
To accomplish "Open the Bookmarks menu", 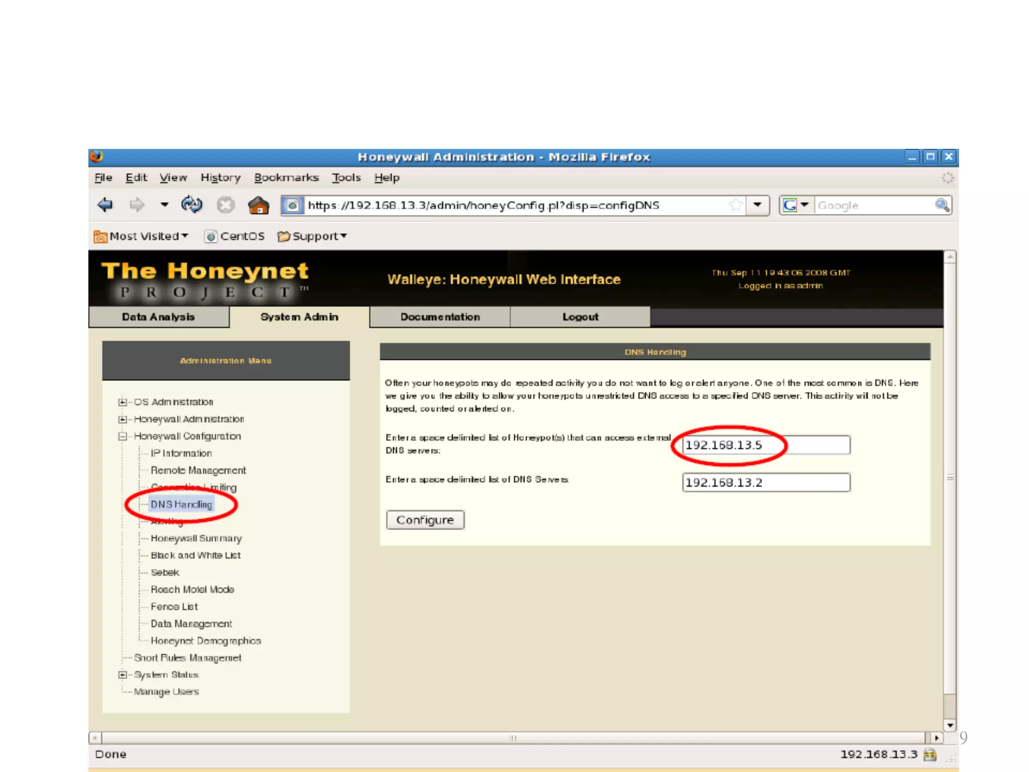I will [286, 177].
